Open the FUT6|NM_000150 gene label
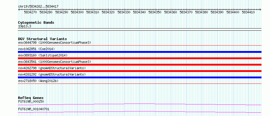The image size is (270, 116). tap(31, 101)
